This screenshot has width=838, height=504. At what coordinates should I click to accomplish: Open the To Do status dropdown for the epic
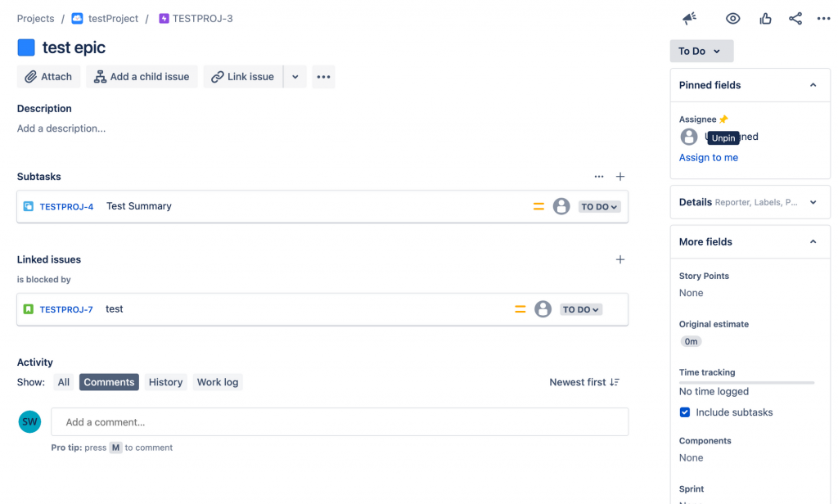(x=701, y=51)
